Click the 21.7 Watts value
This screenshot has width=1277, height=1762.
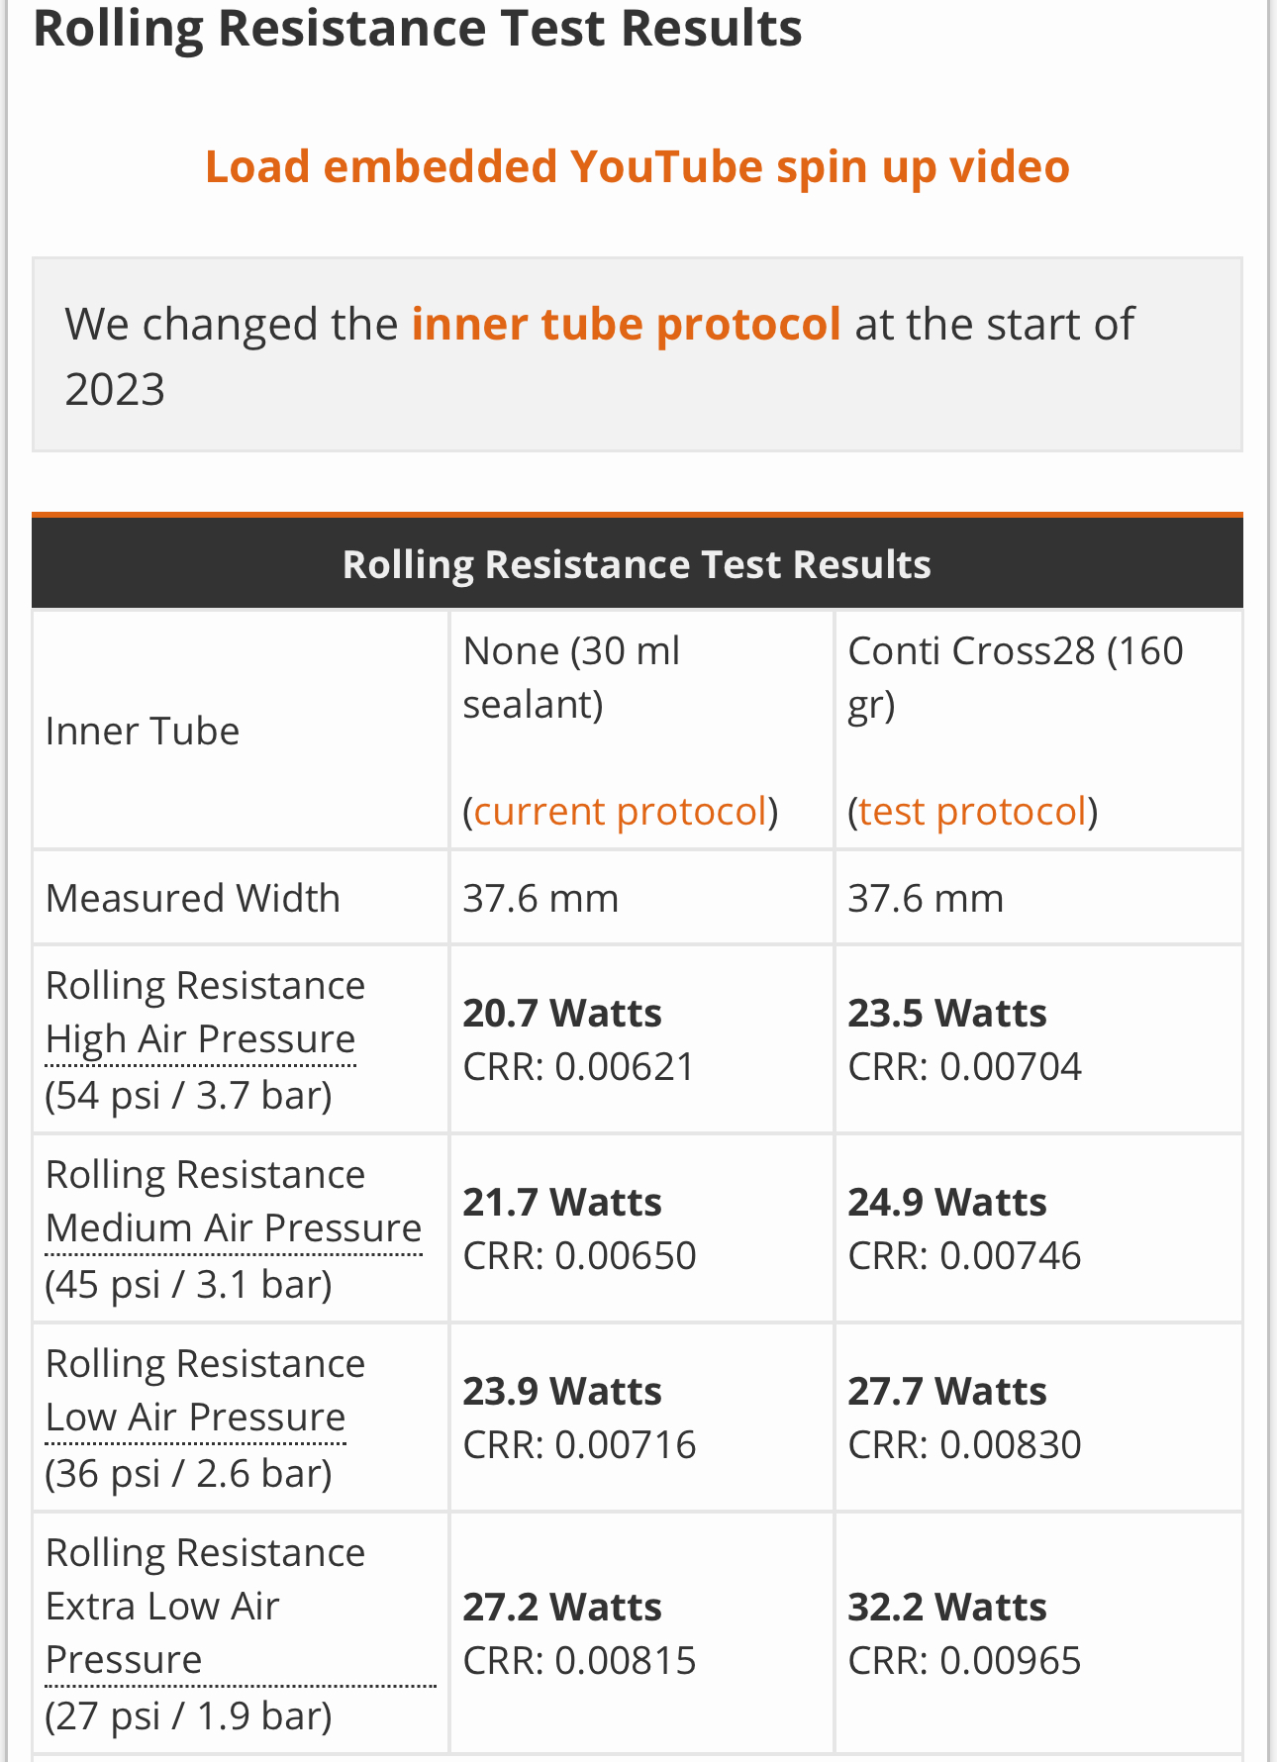[x=562, y=1203]
